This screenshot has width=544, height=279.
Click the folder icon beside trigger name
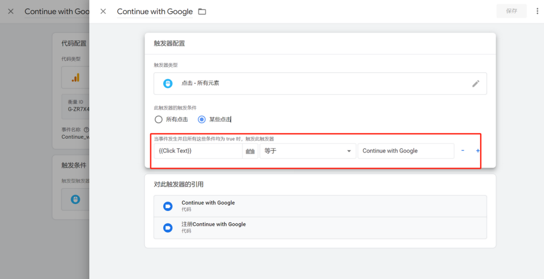point(202,12)
